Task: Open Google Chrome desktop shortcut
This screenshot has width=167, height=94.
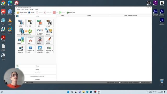Action: [x=3, y=4]
